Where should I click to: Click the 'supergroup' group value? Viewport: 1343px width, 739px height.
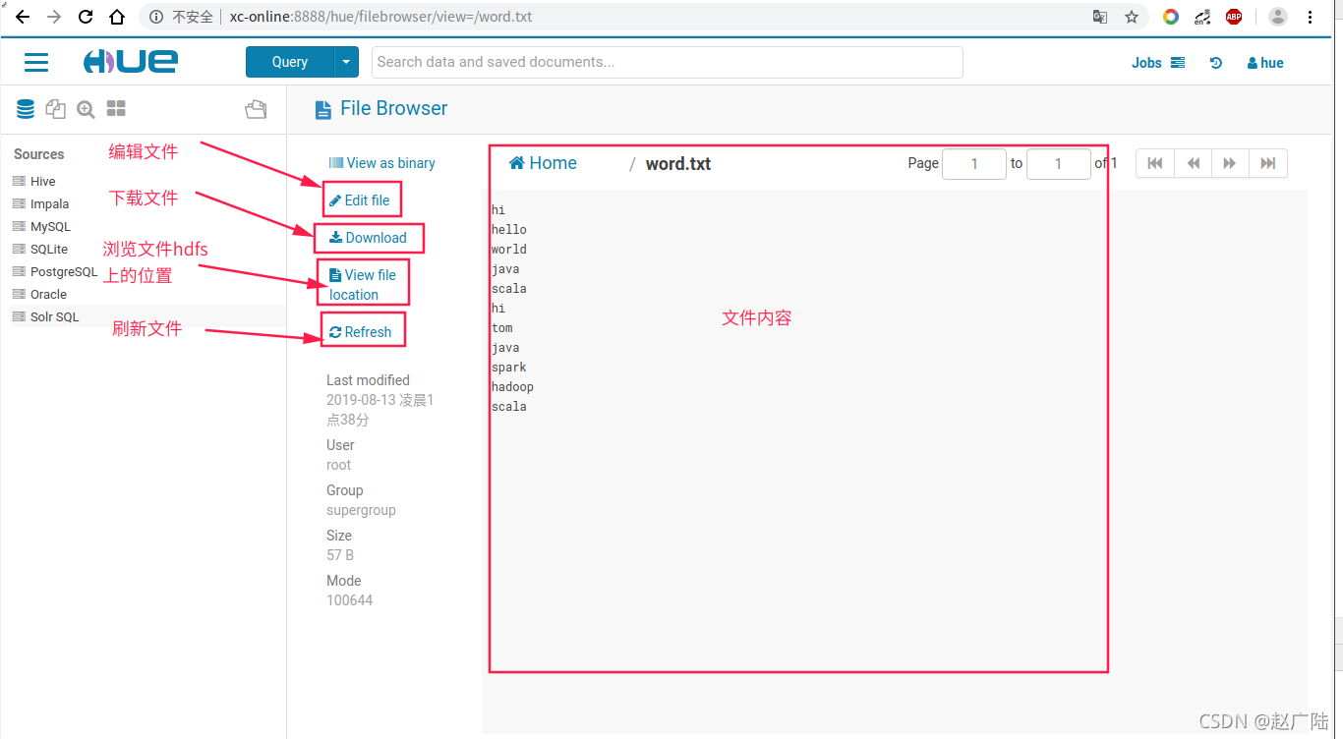point(361,510)
